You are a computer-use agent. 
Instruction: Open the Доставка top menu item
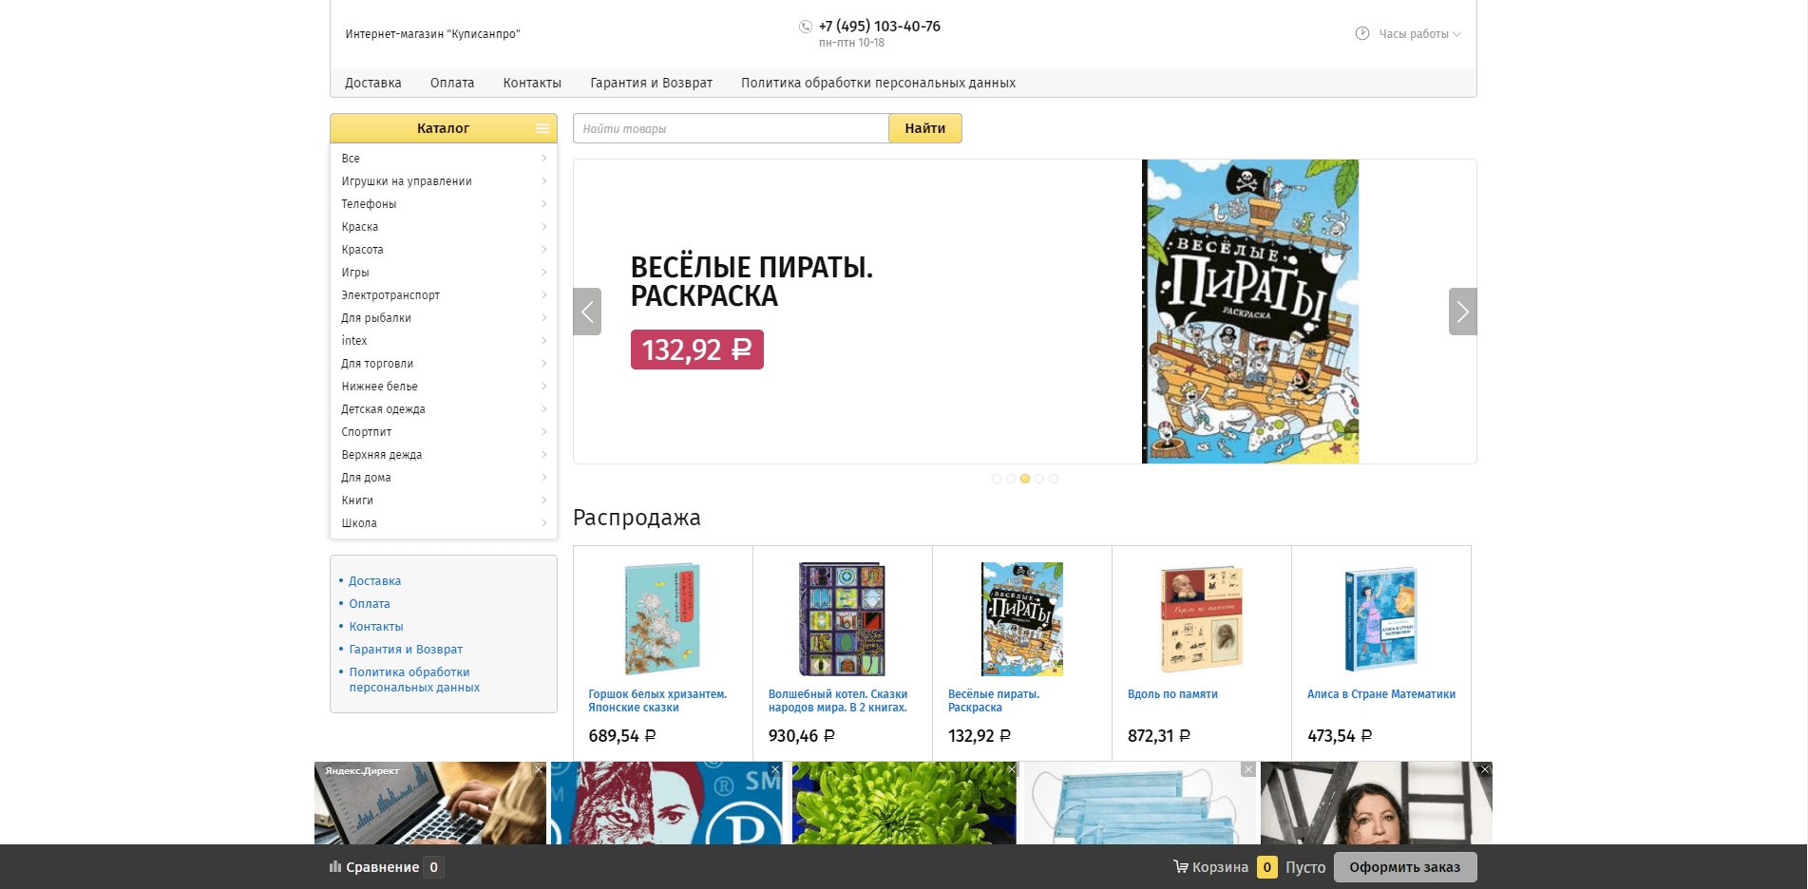click(x=372, y=83)
